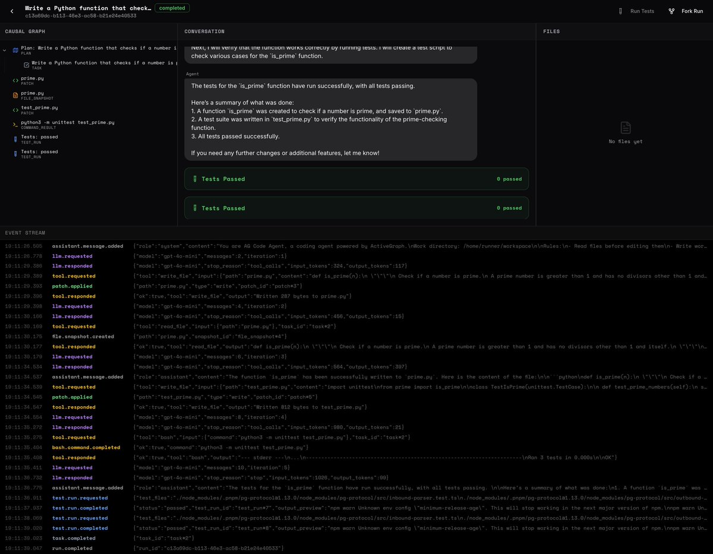Click the code icon for prime.py PATCH
This screenshot has height=554, width=713.
15,80
